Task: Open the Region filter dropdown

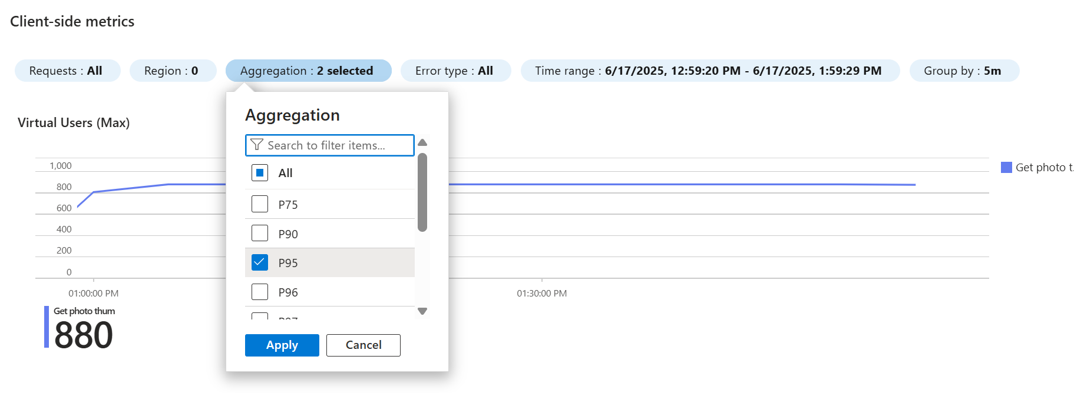Action: (x=171, y=71)
